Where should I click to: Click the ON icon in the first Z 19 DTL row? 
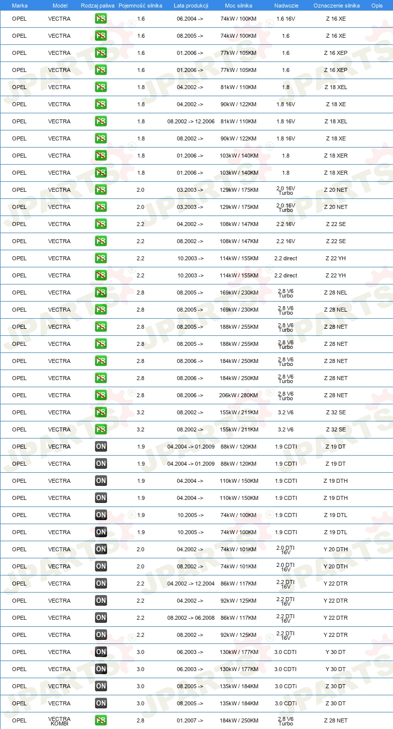pyautogui.click(x=101, y=515)
